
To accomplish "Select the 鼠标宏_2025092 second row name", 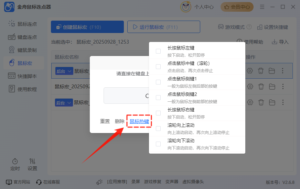I will (72, 87).
